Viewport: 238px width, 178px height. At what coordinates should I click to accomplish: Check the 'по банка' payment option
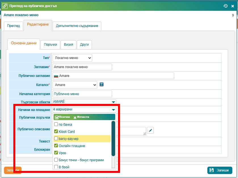(56, 124)
